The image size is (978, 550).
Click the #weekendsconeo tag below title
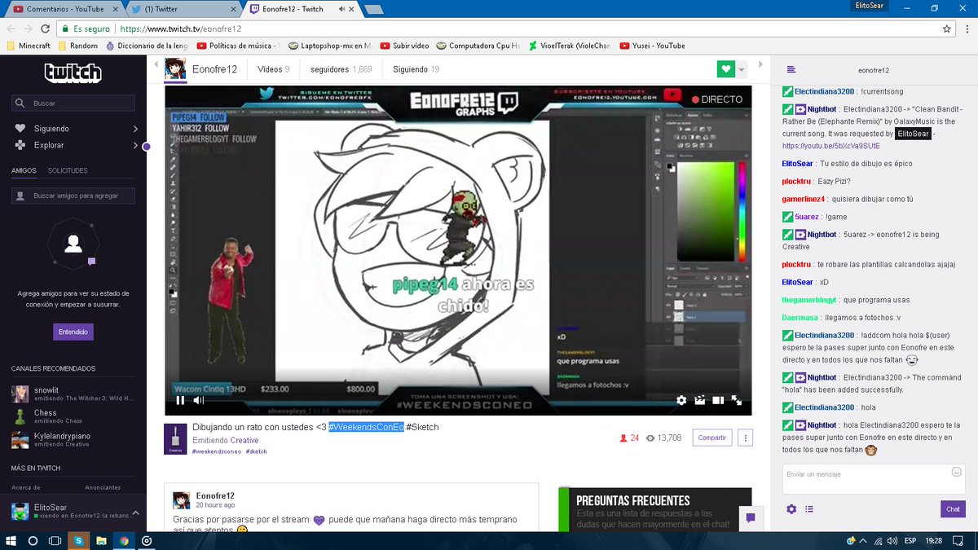point(216,451)
